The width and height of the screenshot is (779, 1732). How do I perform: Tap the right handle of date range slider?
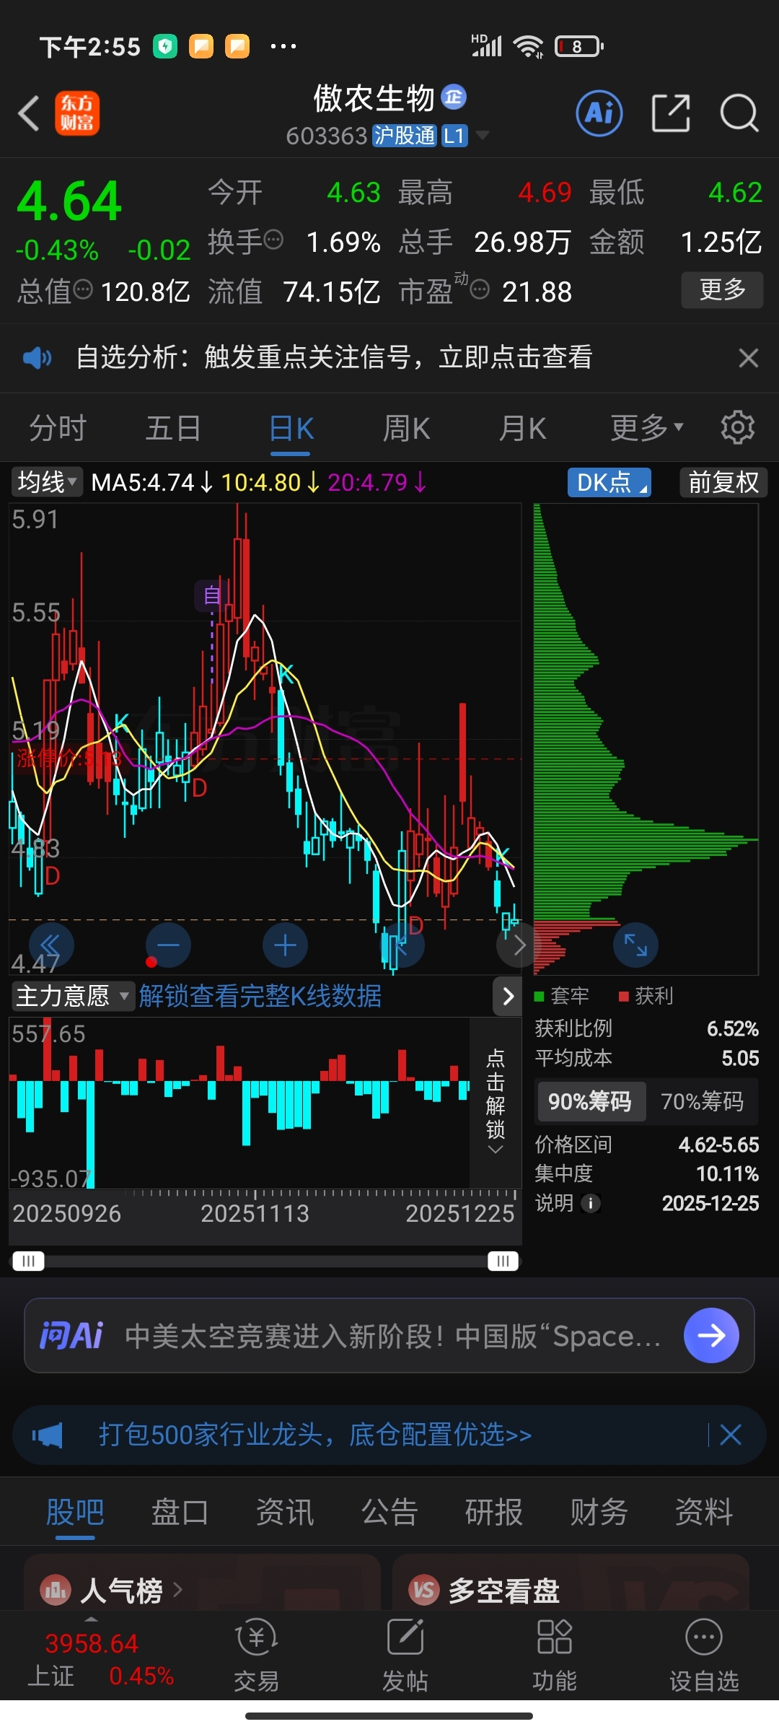(x=503, y=1261)
